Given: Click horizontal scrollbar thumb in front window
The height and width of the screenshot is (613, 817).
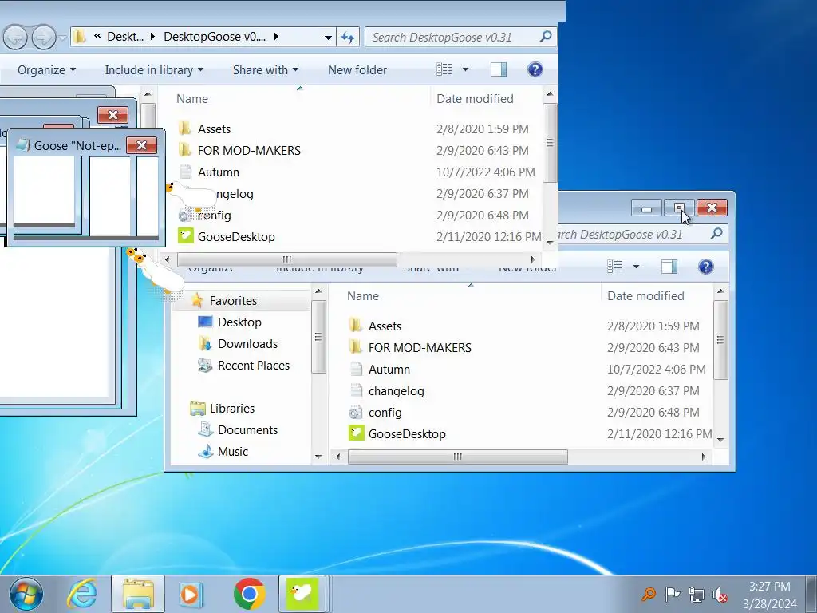Looking at the screenshot, I should coord(457,457).
